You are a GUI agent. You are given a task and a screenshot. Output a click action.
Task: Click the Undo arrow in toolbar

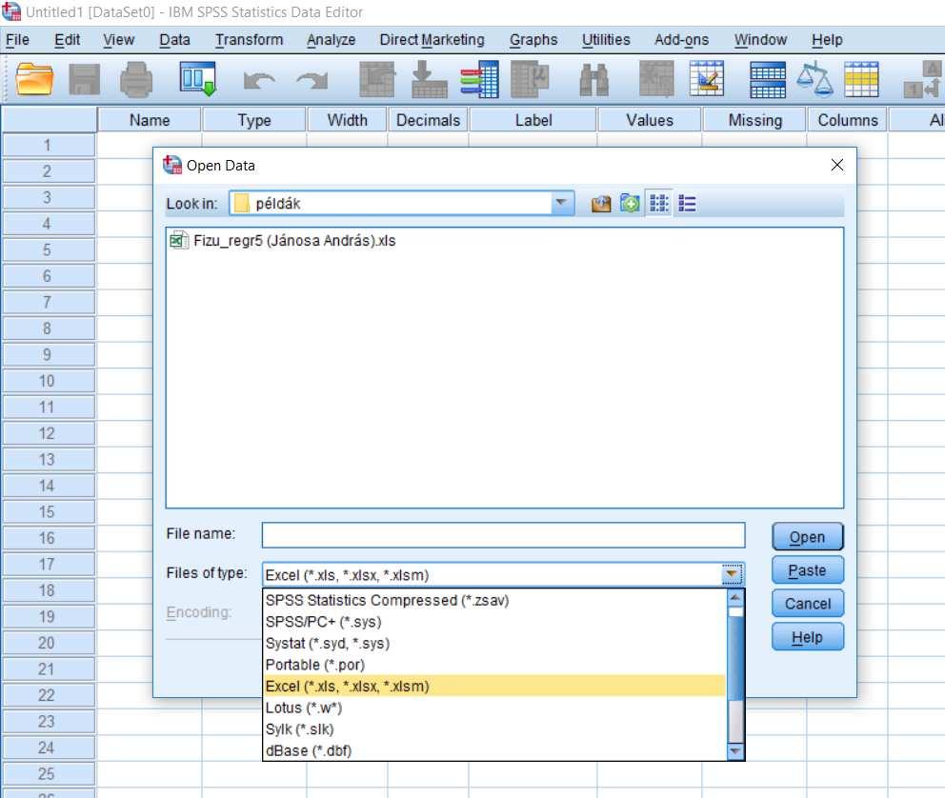point(259,80)
